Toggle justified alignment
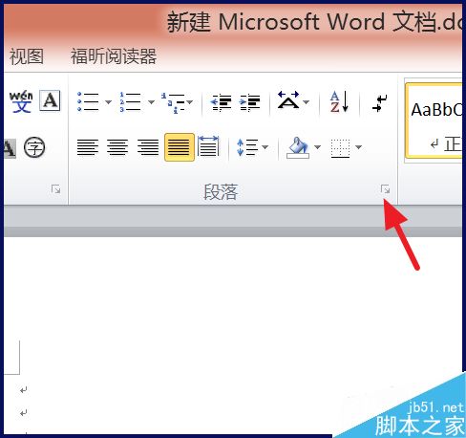466x438 pixels. click(180, 147)
